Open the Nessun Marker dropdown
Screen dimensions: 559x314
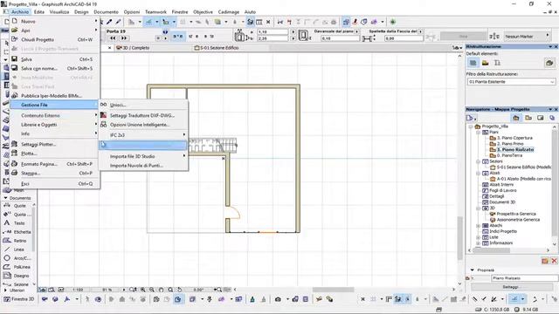tap(527, 37)
